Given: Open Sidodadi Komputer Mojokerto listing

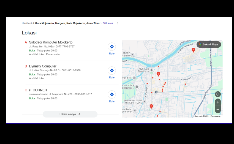Looking at the screenshot, I should pos(51,42).
